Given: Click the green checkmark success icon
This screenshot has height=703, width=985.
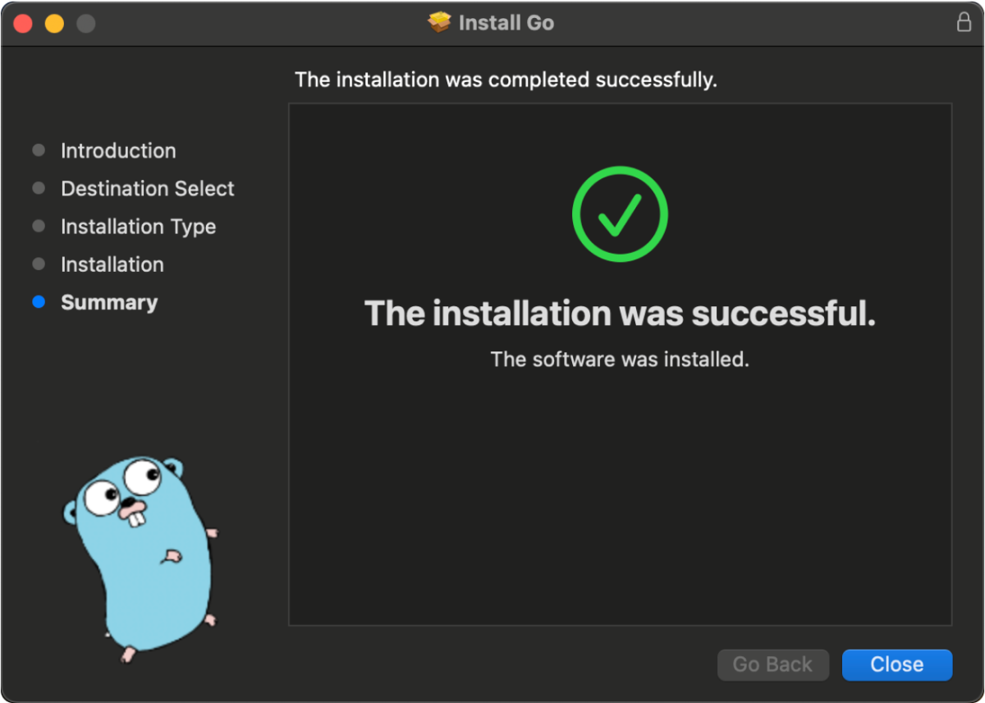Looking at the screenshot, I should (620, 214).
